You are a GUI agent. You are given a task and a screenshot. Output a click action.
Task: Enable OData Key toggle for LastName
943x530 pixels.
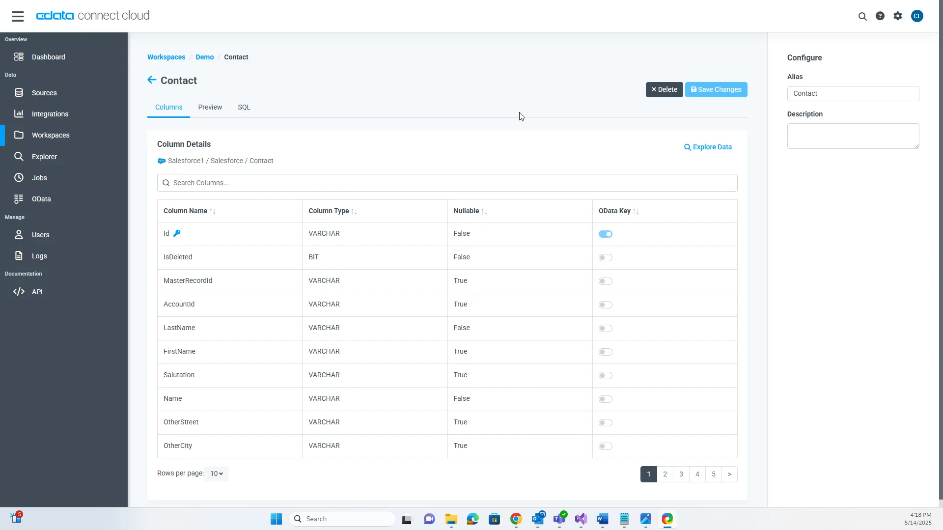605,329
